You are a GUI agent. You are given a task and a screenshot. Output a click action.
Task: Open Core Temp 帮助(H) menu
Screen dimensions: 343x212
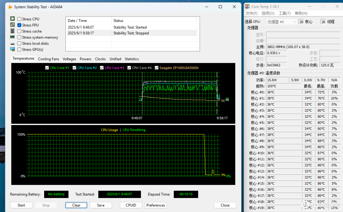pos(301,13)
